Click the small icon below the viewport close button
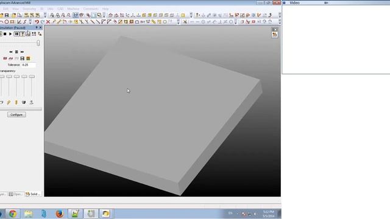Image resolution: width=390 pixels, height=219 pixels. (275, 35)
